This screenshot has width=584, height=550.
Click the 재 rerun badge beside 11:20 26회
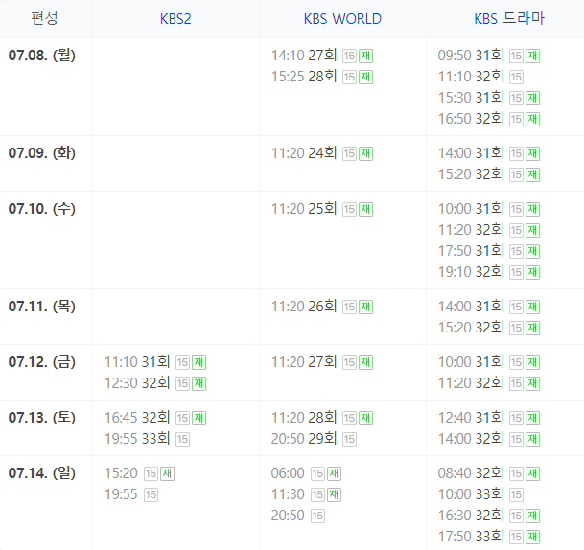[x=365, y=307]
